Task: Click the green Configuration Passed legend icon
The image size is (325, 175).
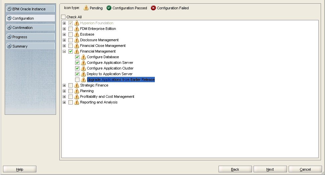Action: click(109, 8)
